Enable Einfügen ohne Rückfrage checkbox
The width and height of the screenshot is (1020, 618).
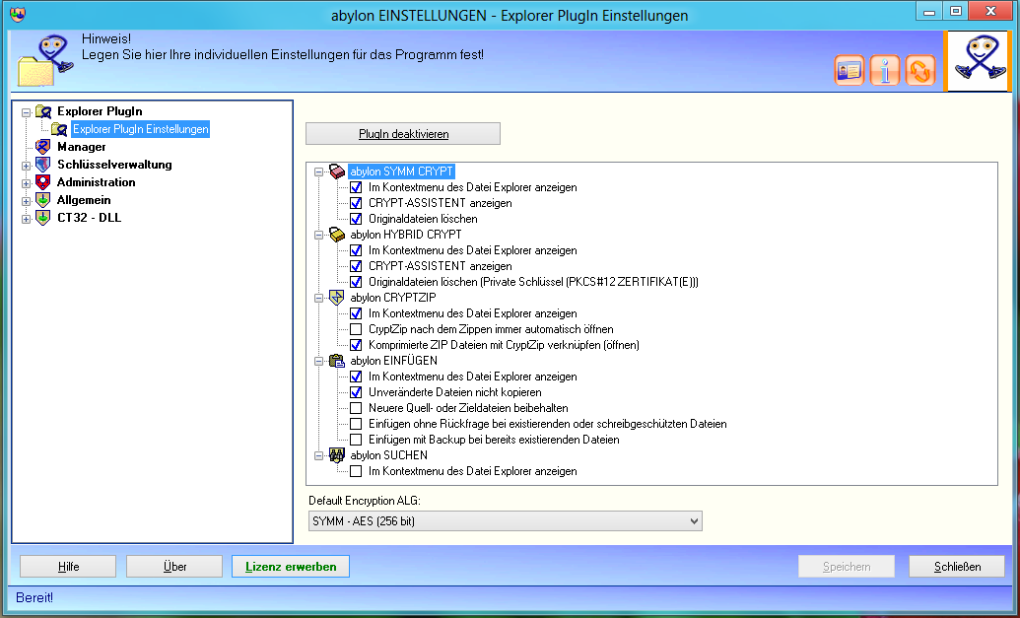click(x=356, y=424)
